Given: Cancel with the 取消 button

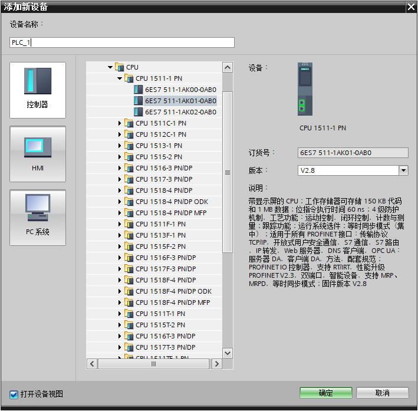Looking at the screenshot, I should click(x=382, y=393).
